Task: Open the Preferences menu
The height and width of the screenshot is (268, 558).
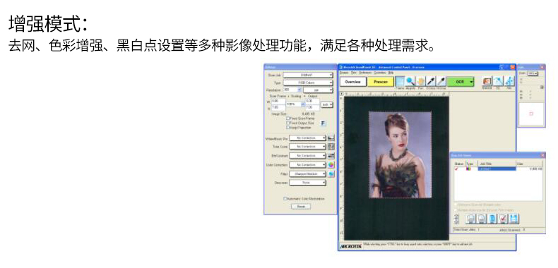Action: click(x=365, y=72)
